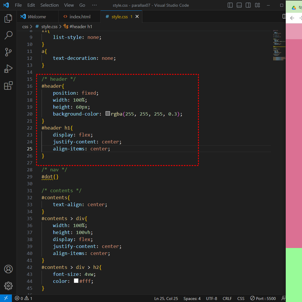Open the Run and Debug view

(8, 69)
